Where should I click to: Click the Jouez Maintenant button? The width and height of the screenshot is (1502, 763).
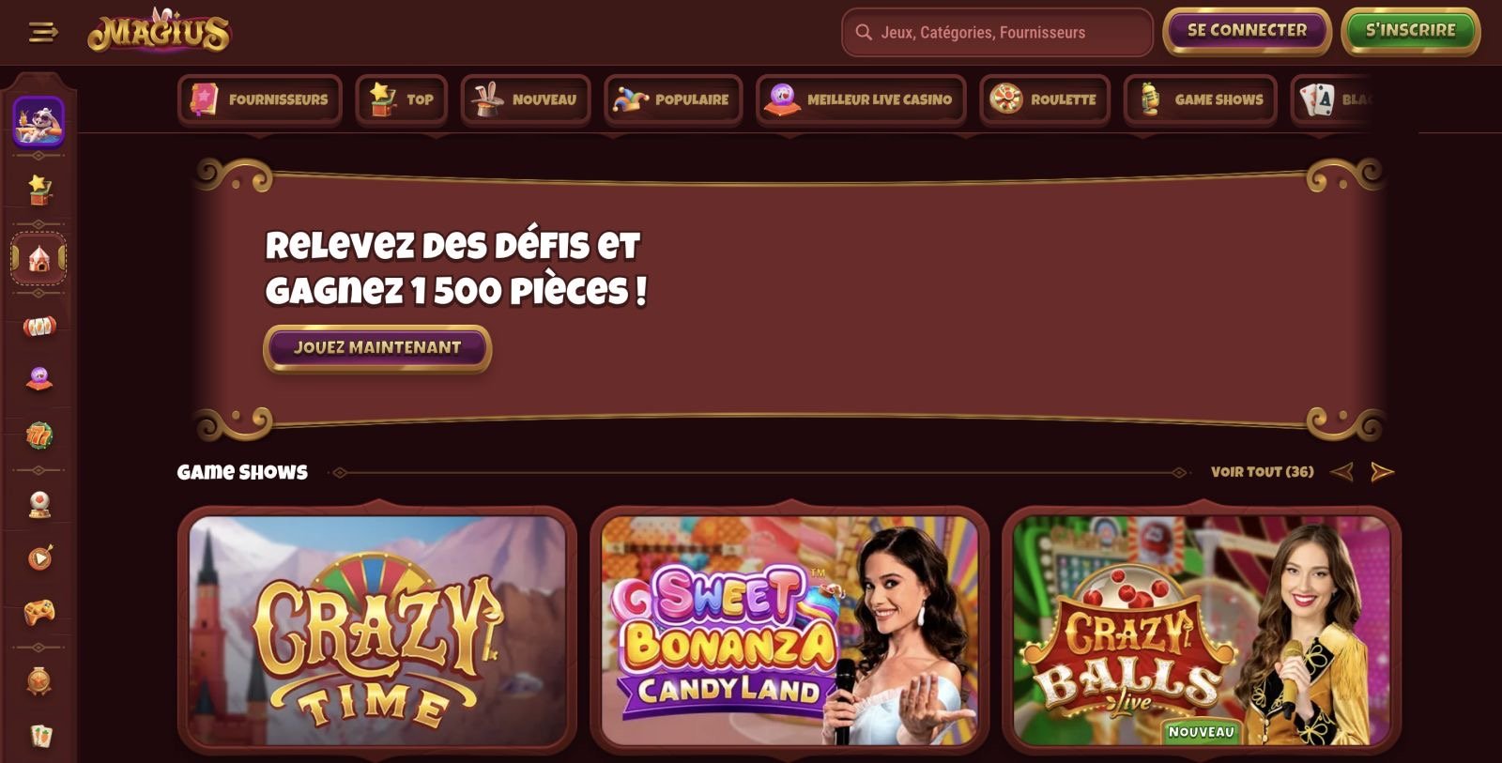(x=377, y=348)
